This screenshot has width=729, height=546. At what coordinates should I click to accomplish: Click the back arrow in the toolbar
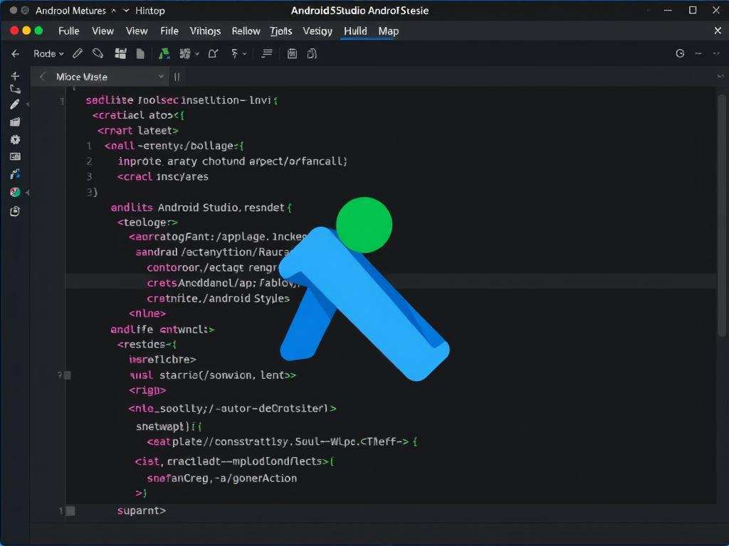[x=15, y=53]
